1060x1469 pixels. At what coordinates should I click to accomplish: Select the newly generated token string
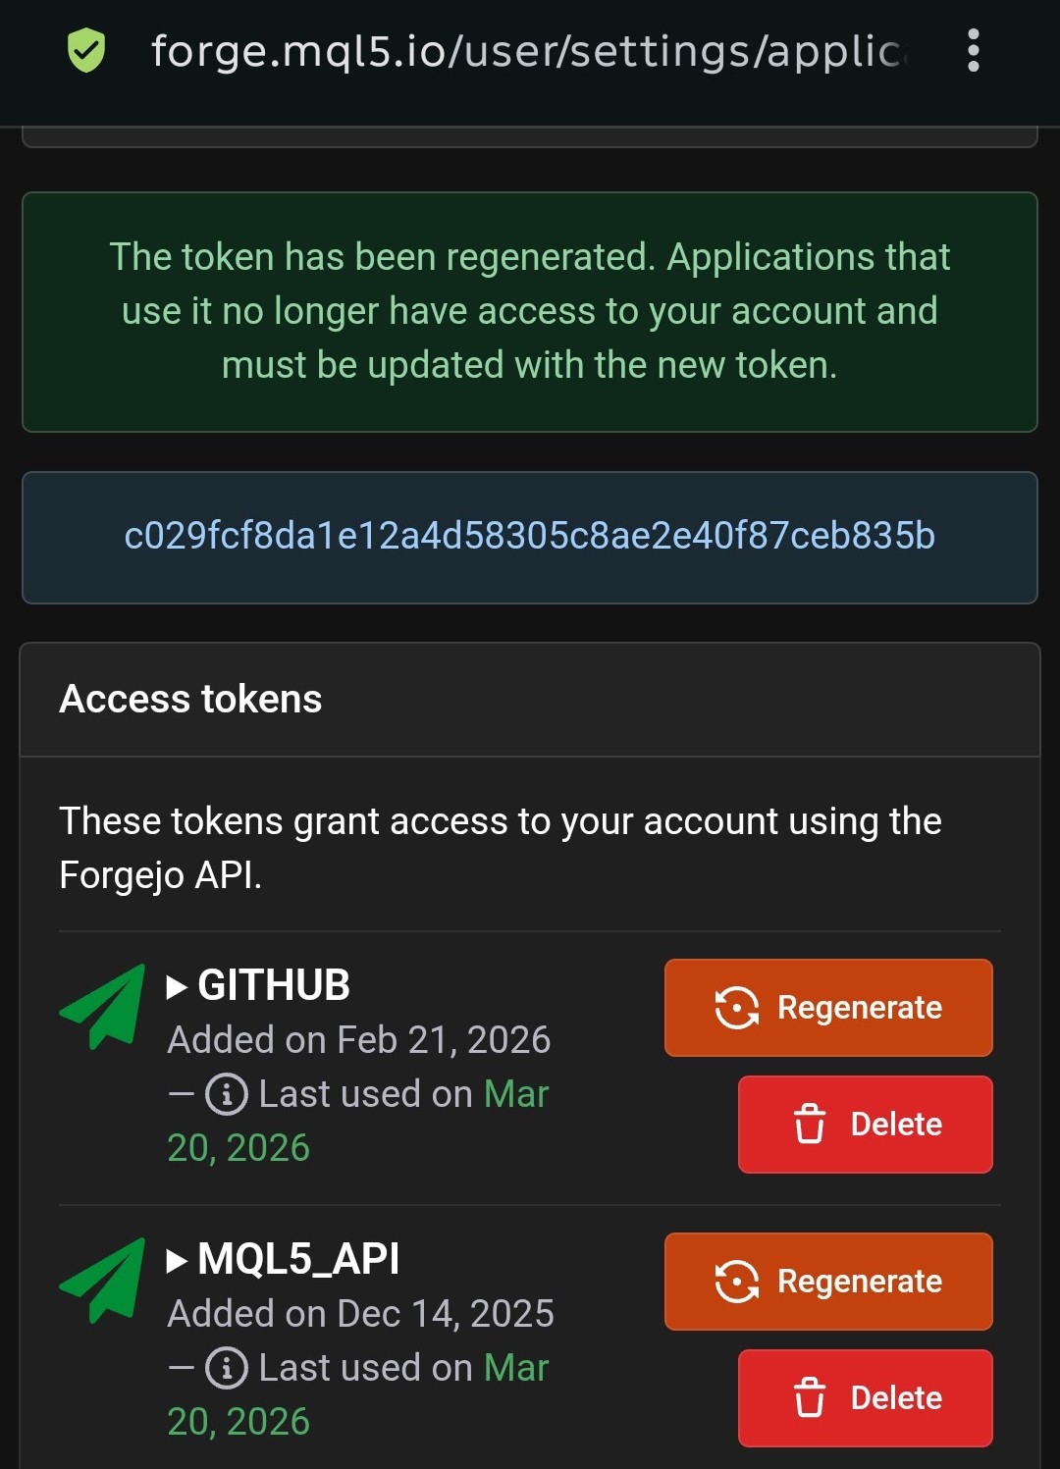coord(530,536)
